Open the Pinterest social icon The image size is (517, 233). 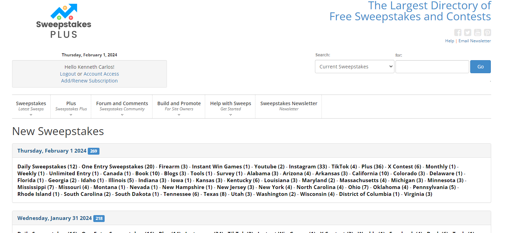coord(487,33)
